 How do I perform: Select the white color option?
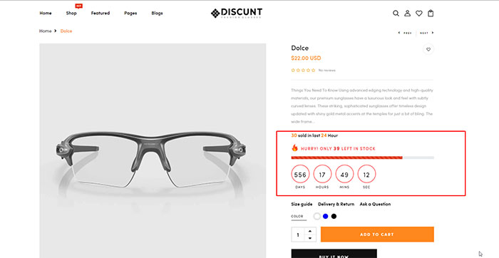point(317,217)
